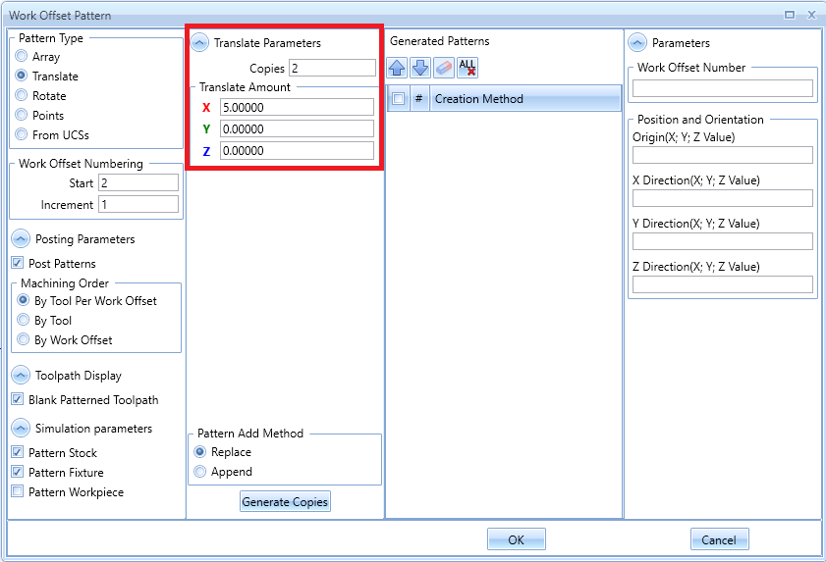
Task: Maximize the Work Offset Pattern dialog
Action: tap(789, 15)
